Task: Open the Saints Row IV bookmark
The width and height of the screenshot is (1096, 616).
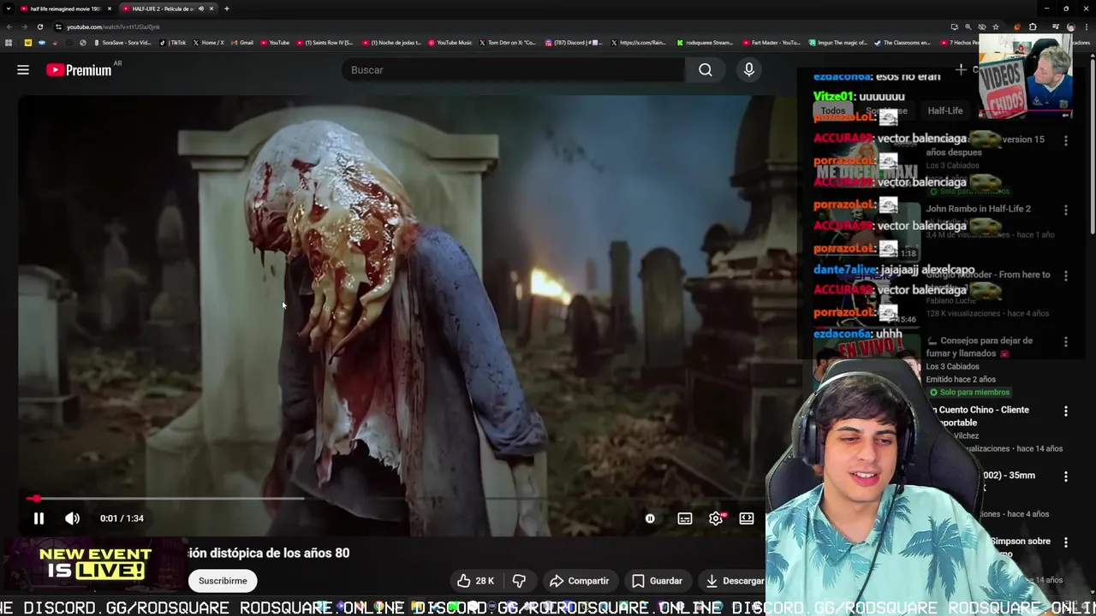Action: [x=325, y=43]
